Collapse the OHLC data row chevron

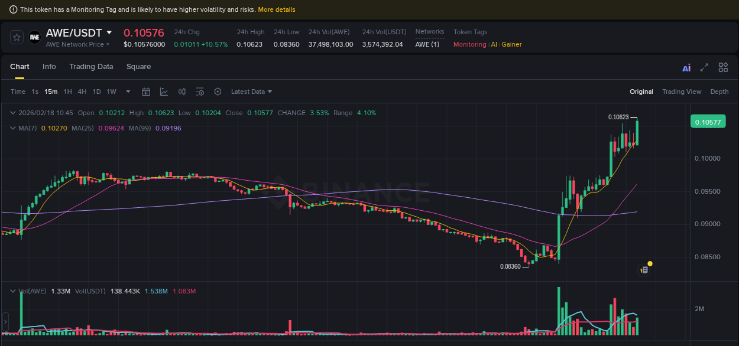(12, 112)
